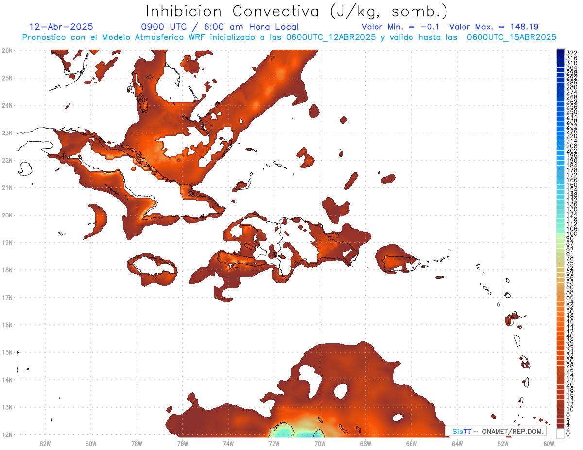Click the '24N' latitude label
Screen dimensions: 583x450
pos(7,105)
